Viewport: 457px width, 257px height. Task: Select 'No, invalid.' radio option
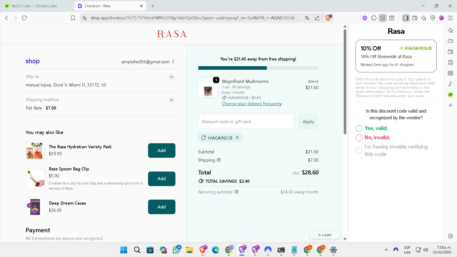point(359,138)
